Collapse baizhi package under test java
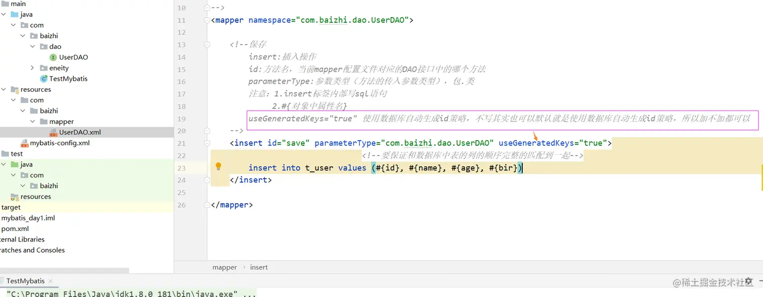 point(23,186)
